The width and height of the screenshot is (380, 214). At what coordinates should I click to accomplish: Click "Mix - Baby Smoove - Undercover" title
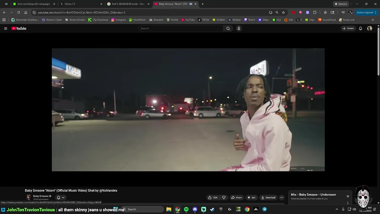pos(313,195)
